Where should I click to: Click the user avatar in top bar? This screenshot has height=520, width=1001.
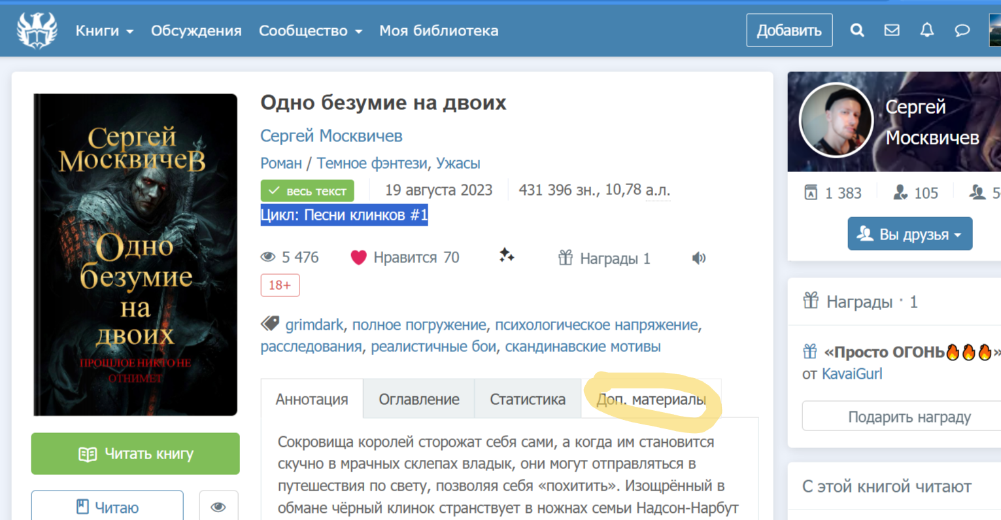(995, 30)
